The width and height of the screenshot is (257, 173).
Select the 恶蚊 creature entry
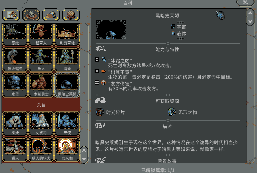(x=15, y=35)
